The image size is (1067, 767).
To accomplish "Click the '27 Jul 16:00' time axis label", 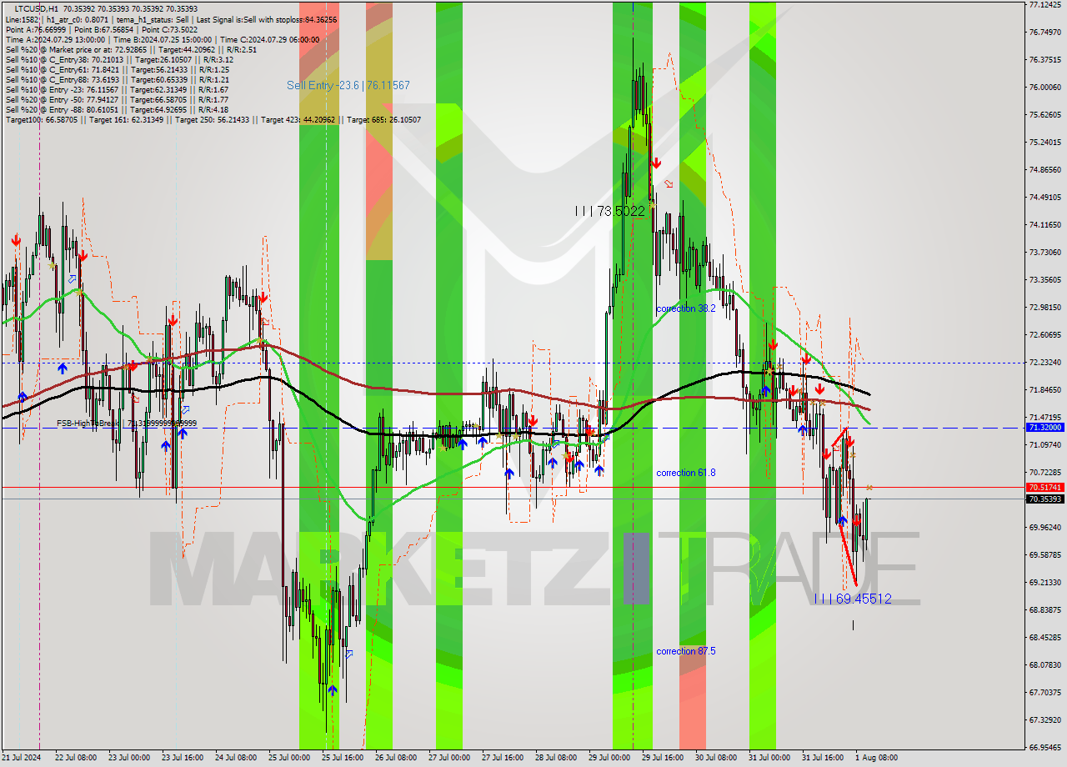I will coord(503,758).
